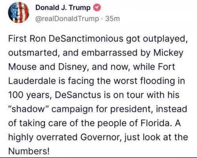Click the word DeSanctus in the post
Viewport: 197px width, 158px height.
(78, 95)
